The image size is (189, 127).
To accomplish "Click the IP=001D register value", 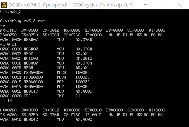I will [x=93, y=115].
